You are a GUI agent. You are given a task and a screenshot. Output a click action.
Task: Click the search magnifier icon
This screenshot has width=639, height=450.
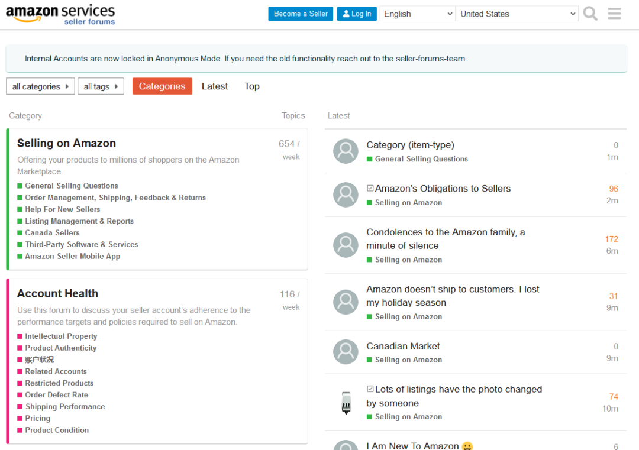pos(590,14)
